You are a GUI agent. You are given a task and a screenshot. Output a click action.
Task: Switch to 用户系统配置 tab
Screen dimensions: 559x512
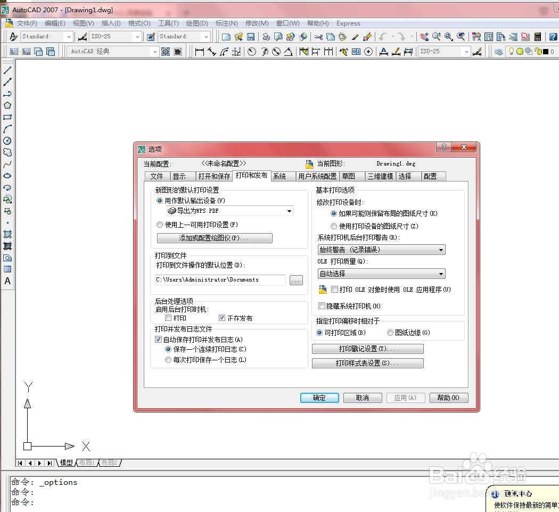click(x=317, y=176)
